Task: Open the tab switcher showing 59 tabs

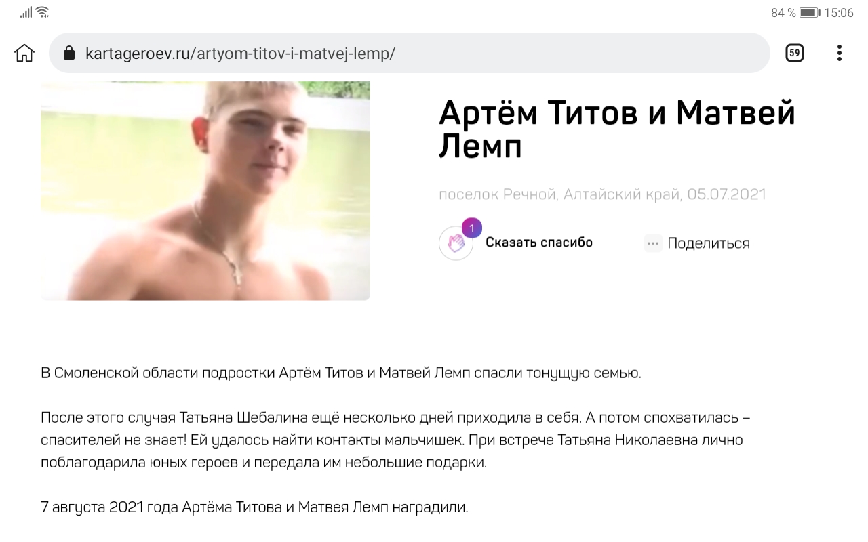Action: tap(794, 53)
